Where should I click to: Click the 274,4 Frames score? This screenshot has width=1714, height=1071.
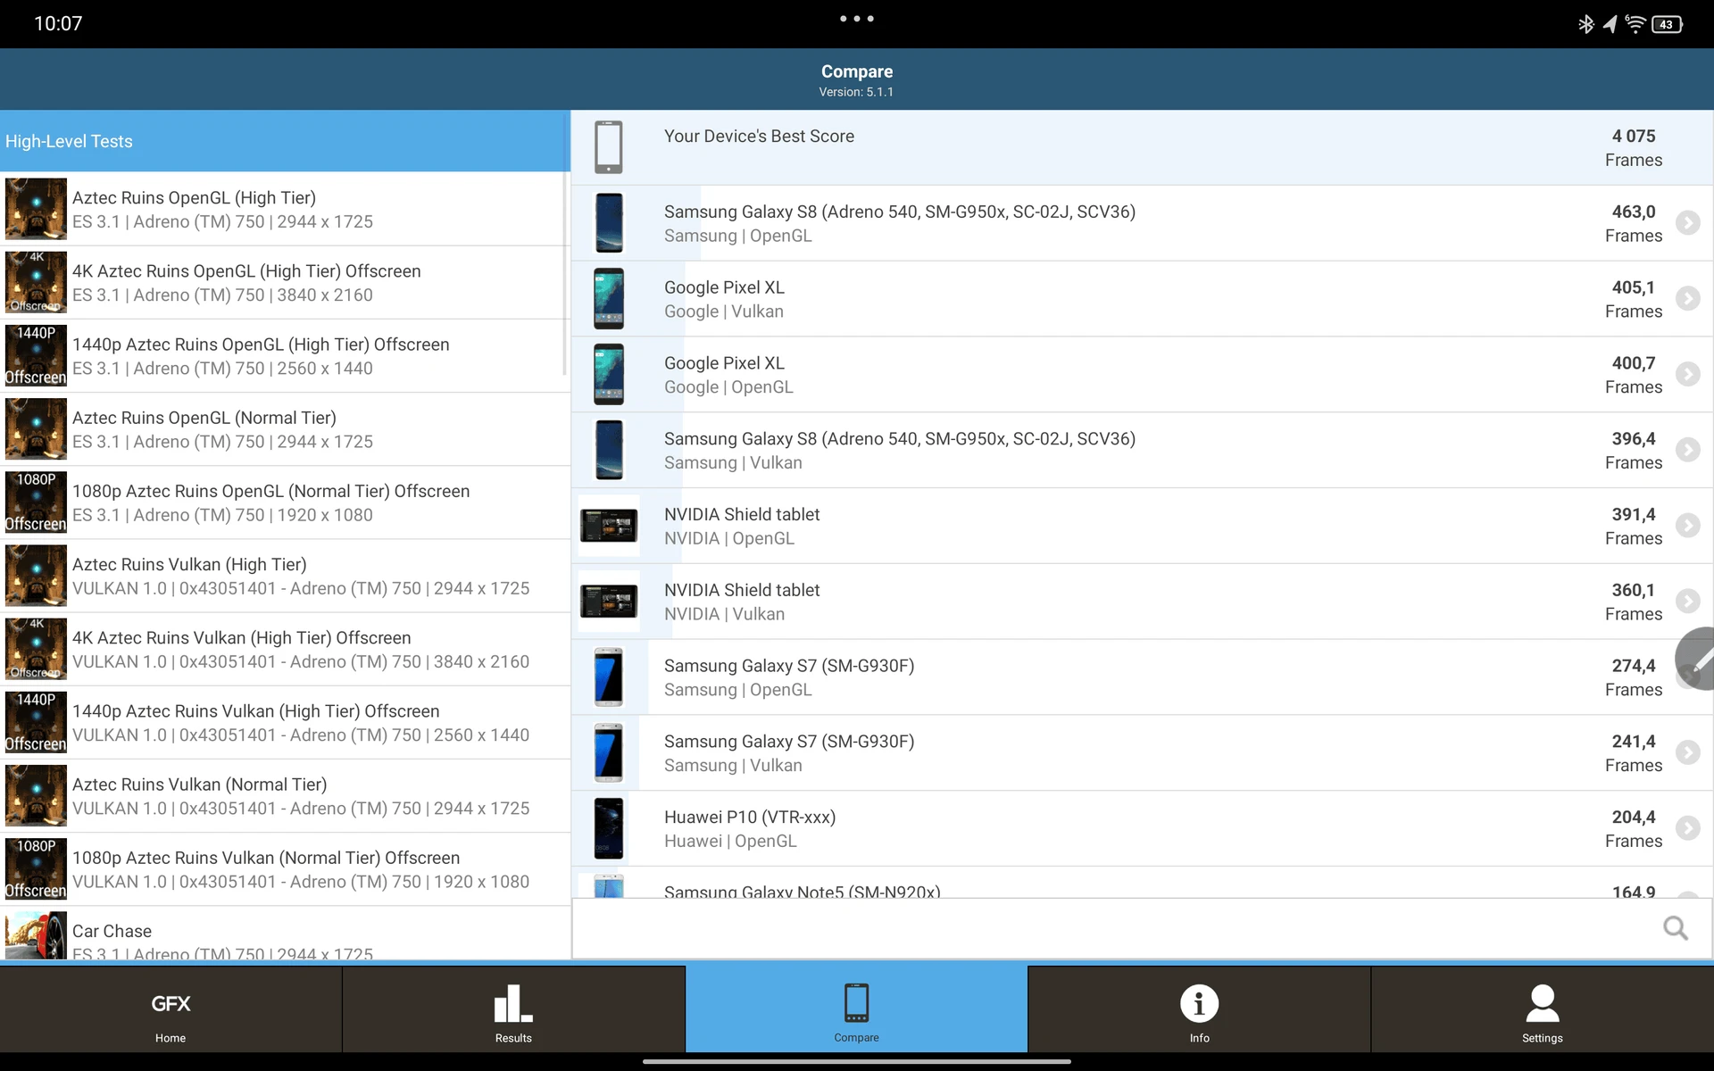[1634, 677]
